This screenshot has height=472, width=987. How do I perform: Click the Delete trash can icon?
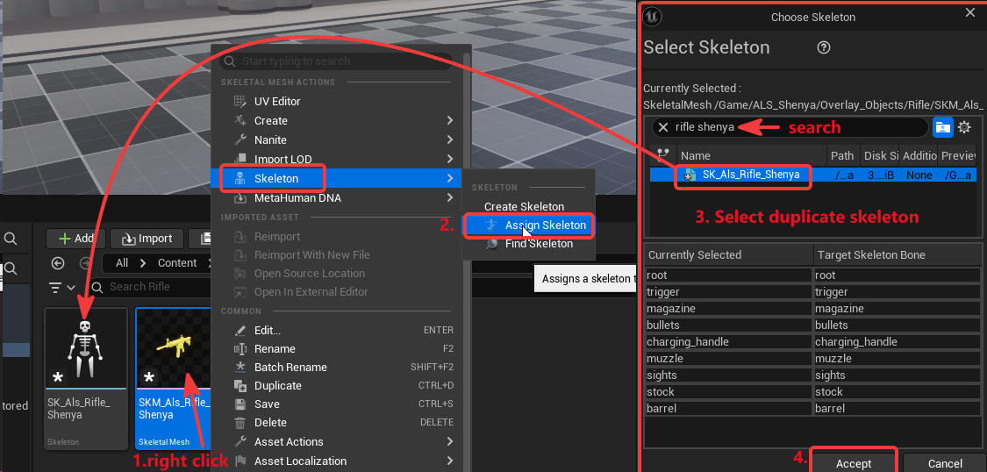(x=240, y=422)
